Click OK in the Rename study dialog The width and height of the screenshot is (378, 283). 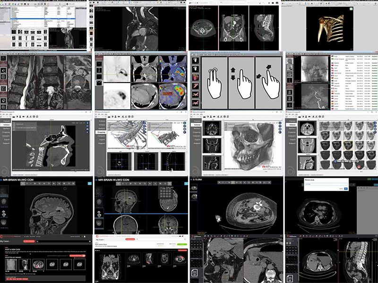345,189
